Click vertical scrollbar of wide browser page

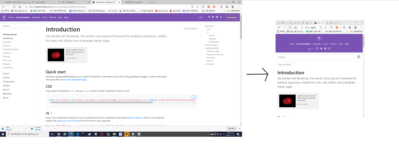(x=241, y=27)
